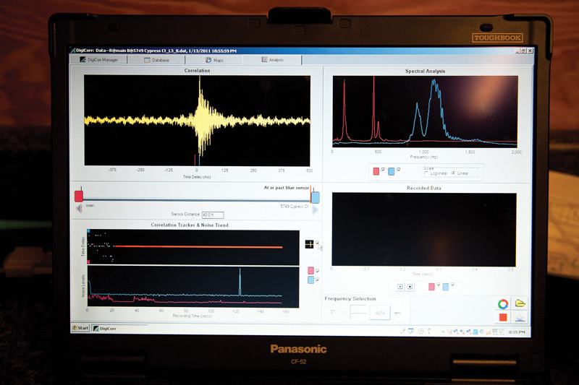Click the blue sensor handle at slider end
This screenshot has width=579, height=385.
tap(315, 196)
